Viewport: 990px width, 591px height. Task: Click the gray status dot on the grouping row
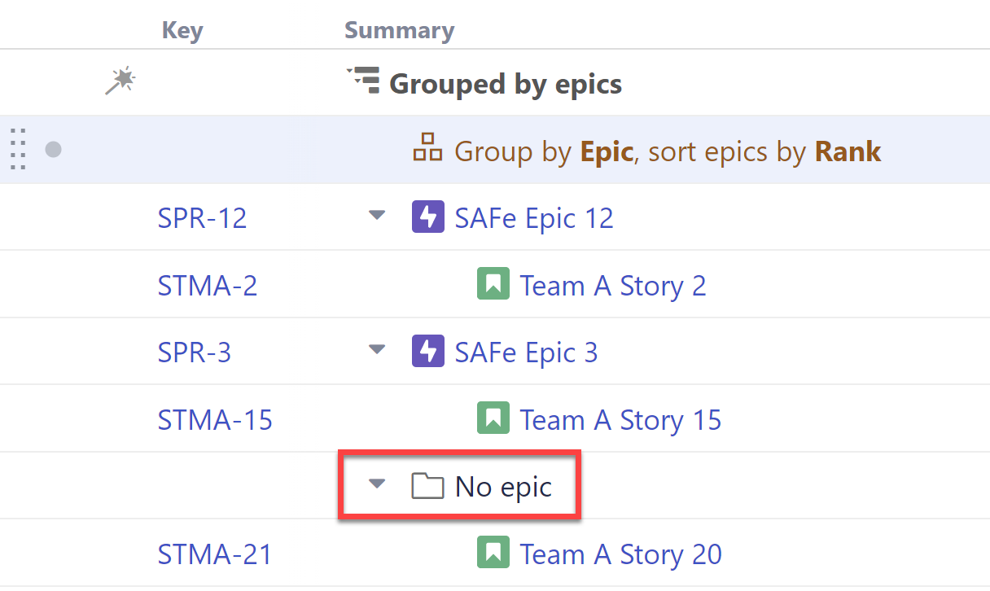[x=53, y=150]
